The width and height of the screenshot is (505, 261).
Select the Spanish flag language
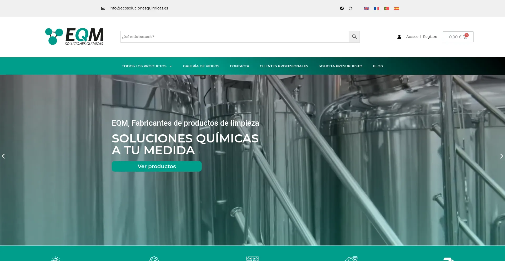click(396, 8)
